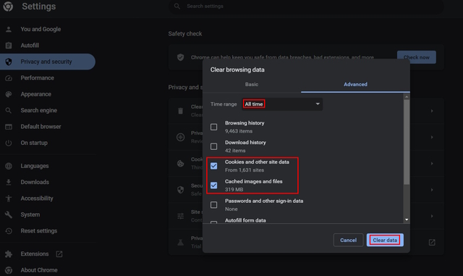Click the dialog scrollbar up arrow
Screen dimensions: 463x276
[407, 97]
